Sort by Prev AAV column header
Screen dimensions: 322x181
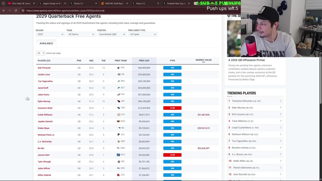click(x=144, y=61)
